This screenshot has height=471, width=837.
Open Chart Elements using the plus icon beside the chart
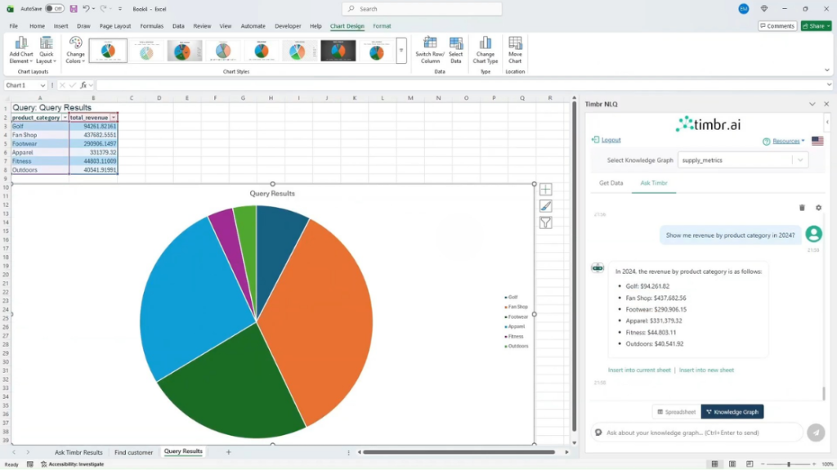[x=545, y=190]
